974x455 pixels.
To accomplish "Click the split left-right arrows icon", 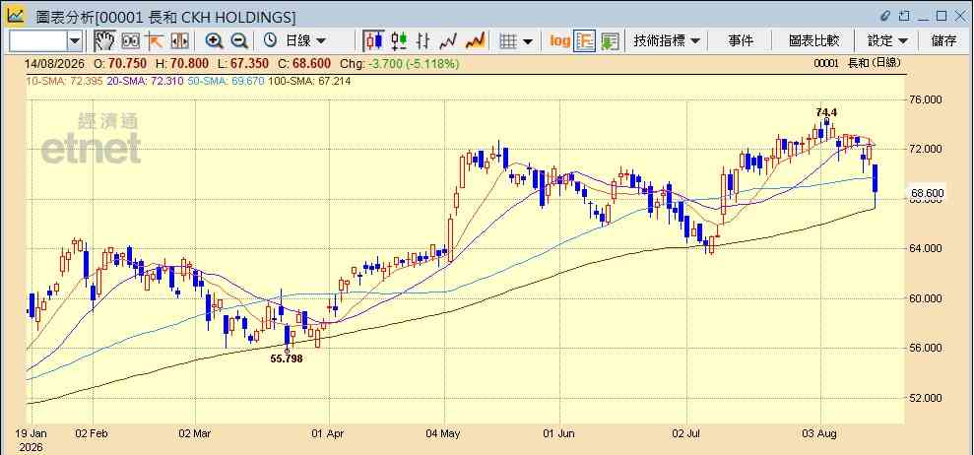I will (179, 41).
